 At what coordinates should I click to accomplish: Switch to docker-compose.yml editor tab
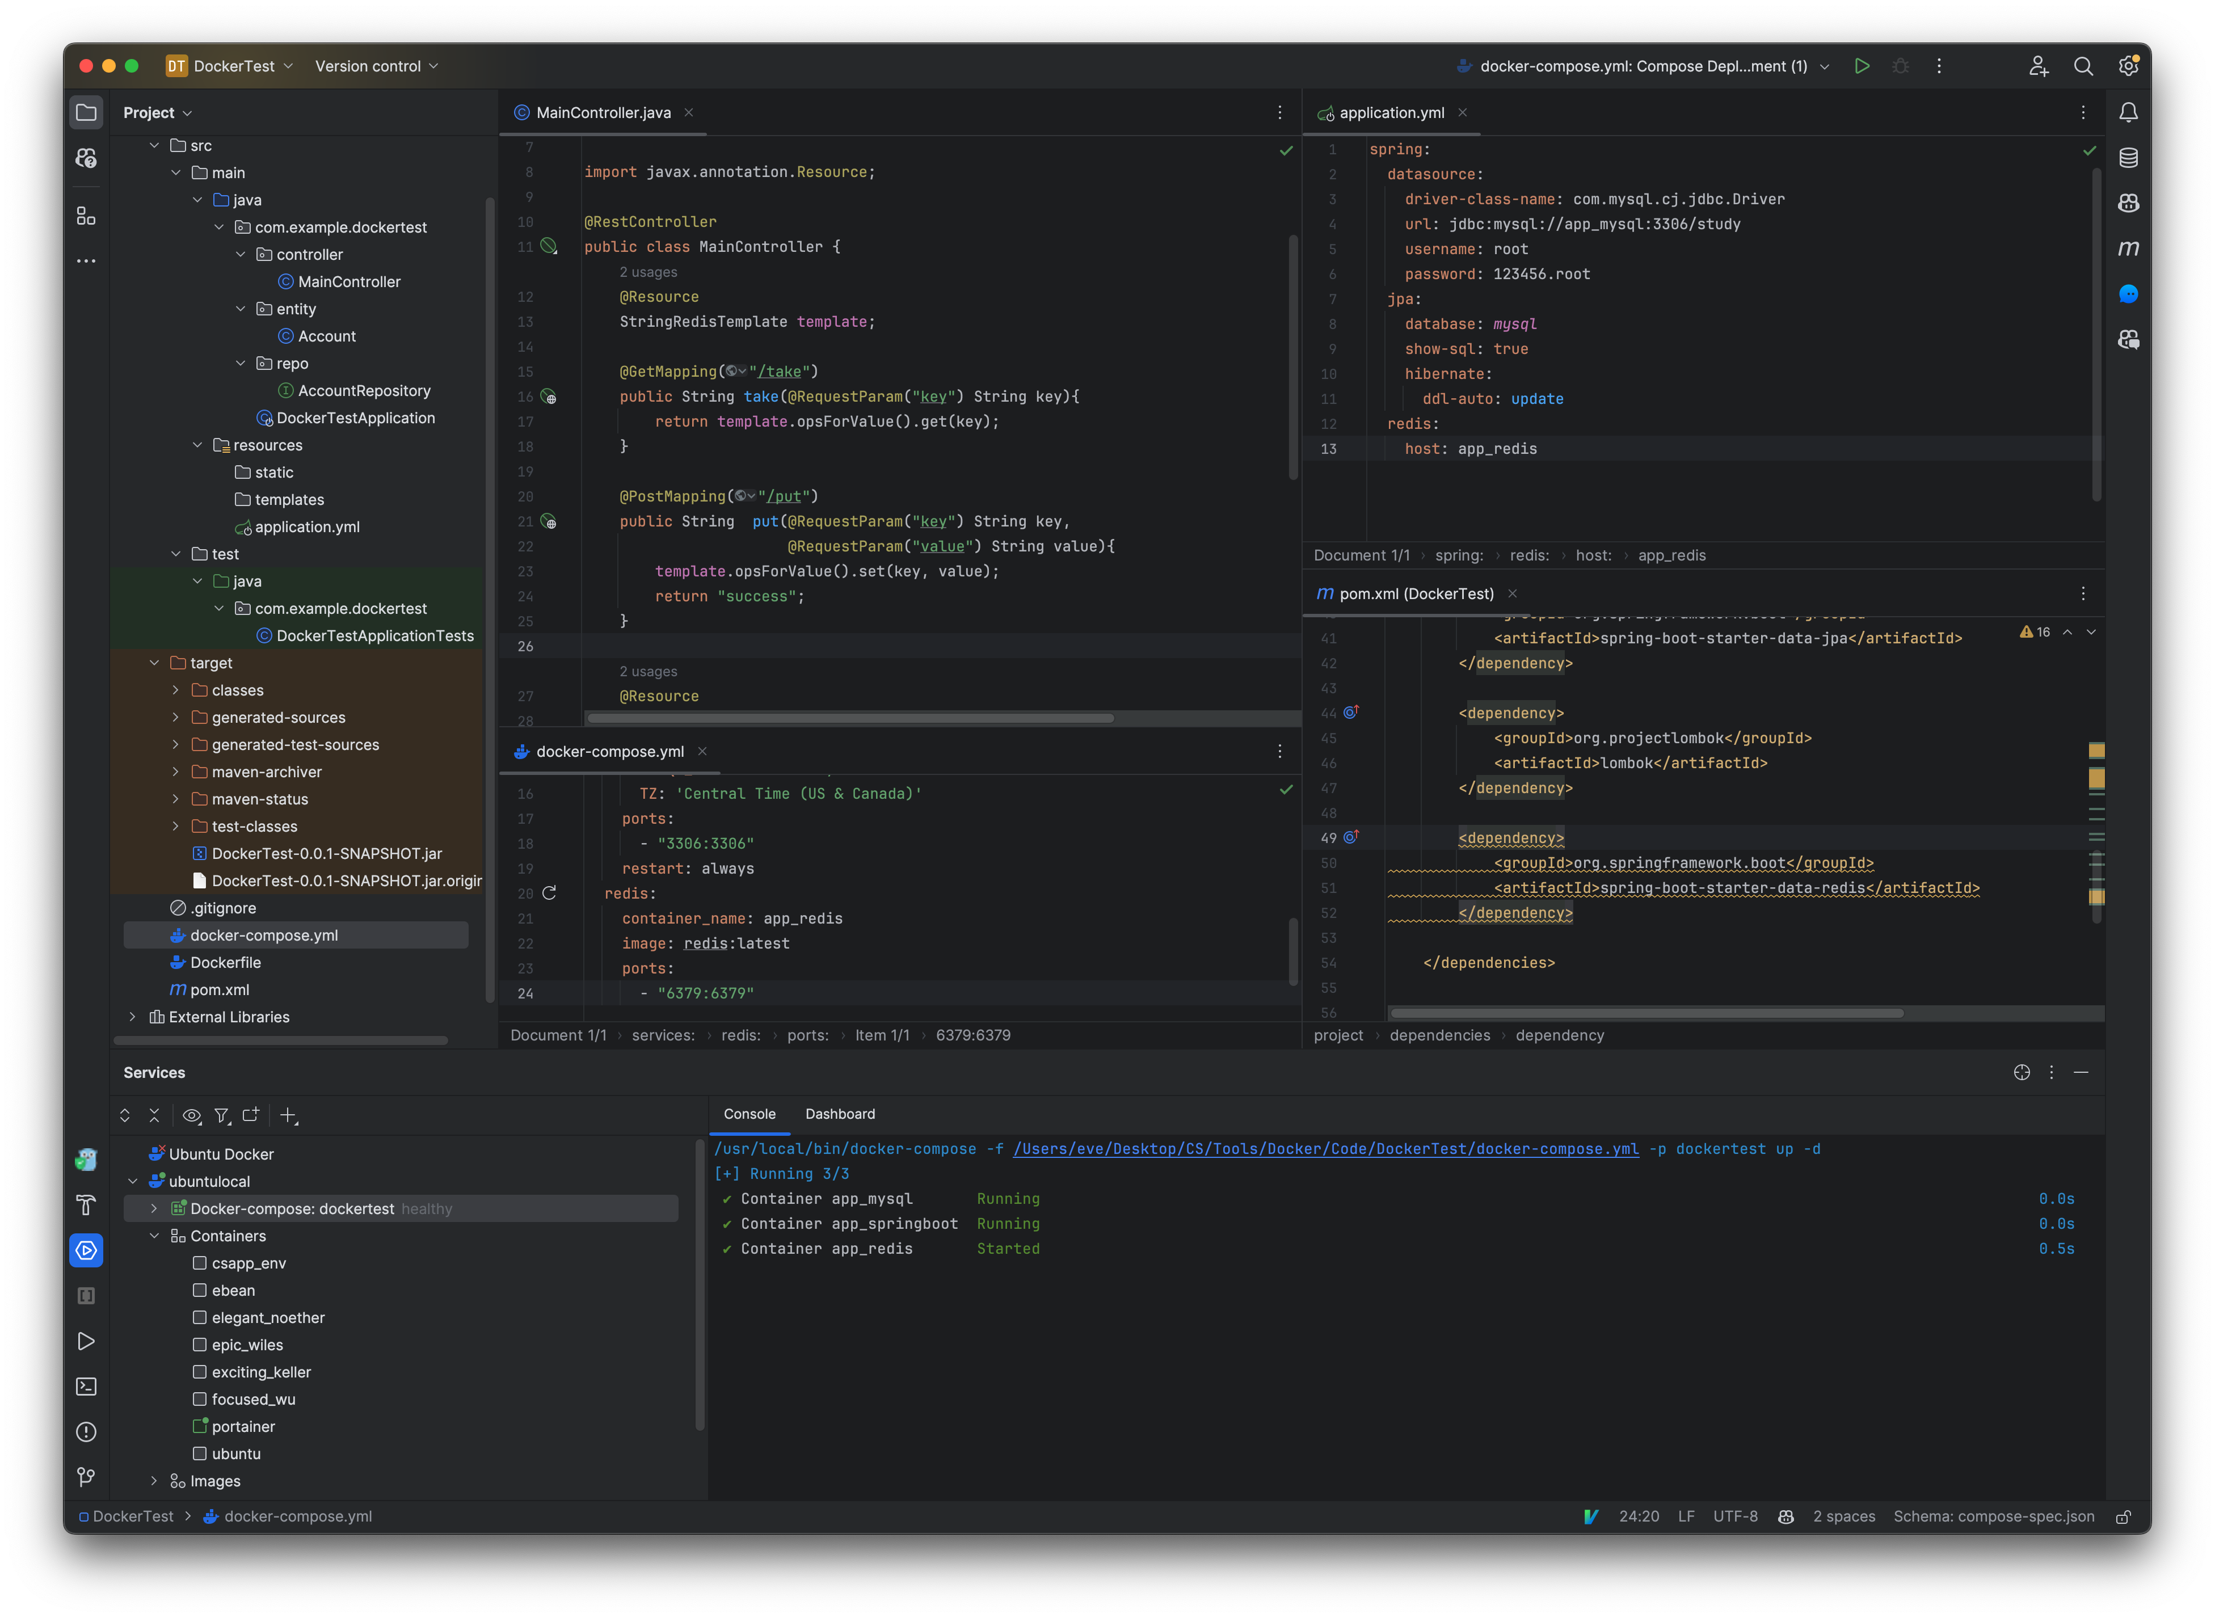pyautogui.click(x=609, y=752)
